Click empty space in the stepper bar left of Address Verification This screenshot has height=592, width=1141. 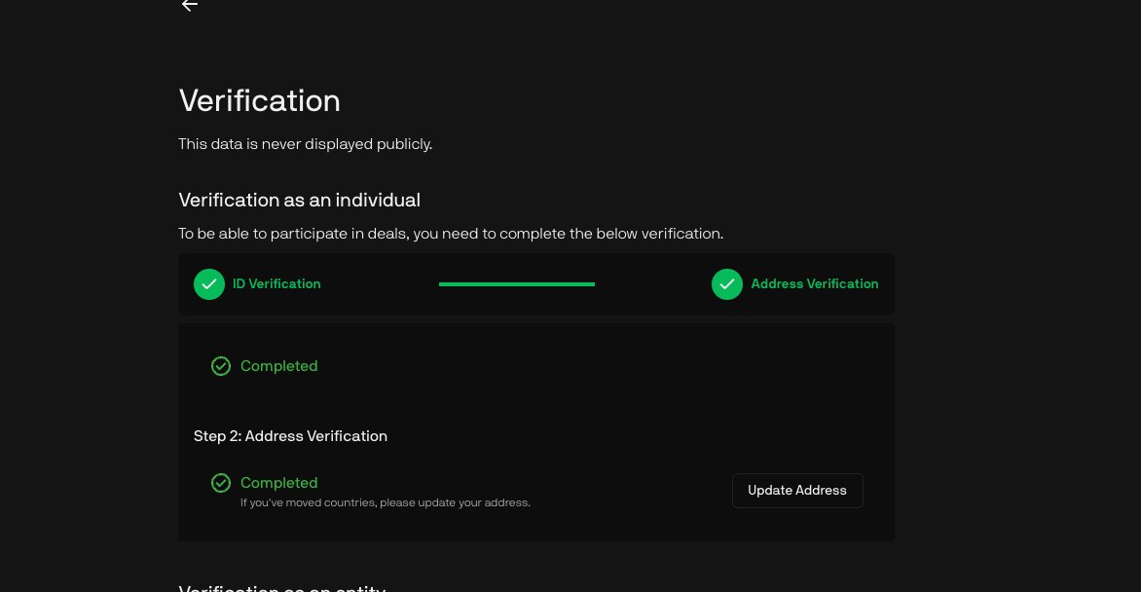[x=652, y=284]
